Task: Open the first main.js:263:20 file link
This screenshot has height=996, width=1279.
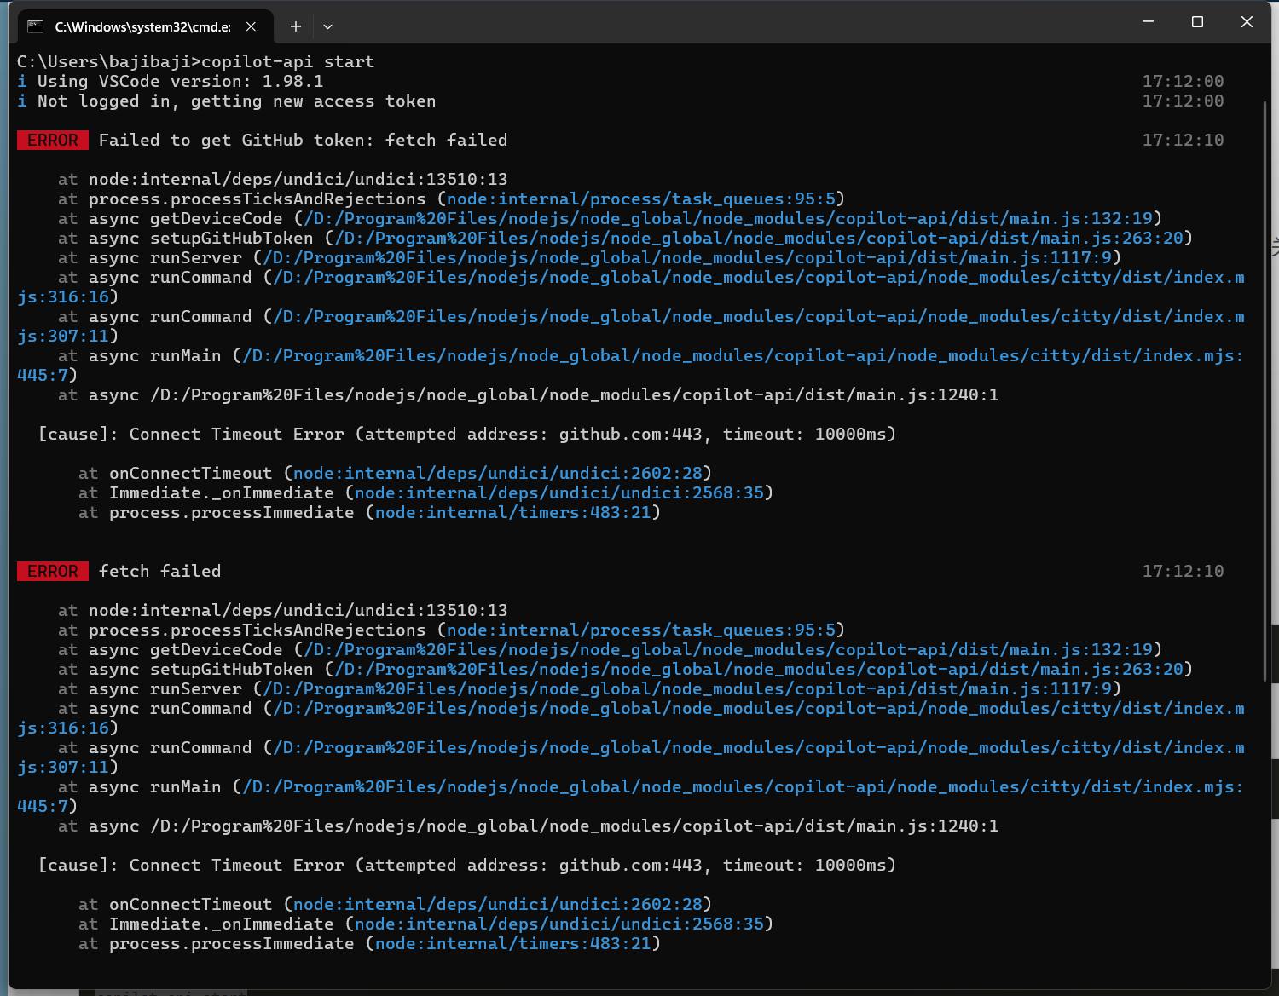Action: coord(760,239)
